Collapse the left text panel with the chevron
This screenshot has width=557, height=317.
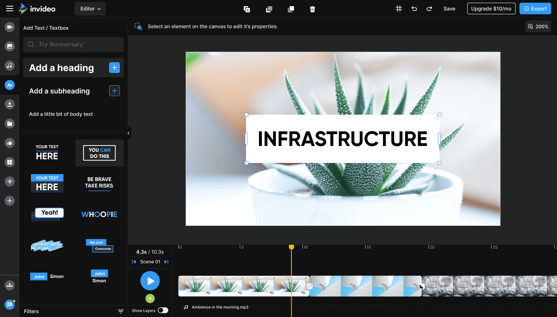click(128, 133)
